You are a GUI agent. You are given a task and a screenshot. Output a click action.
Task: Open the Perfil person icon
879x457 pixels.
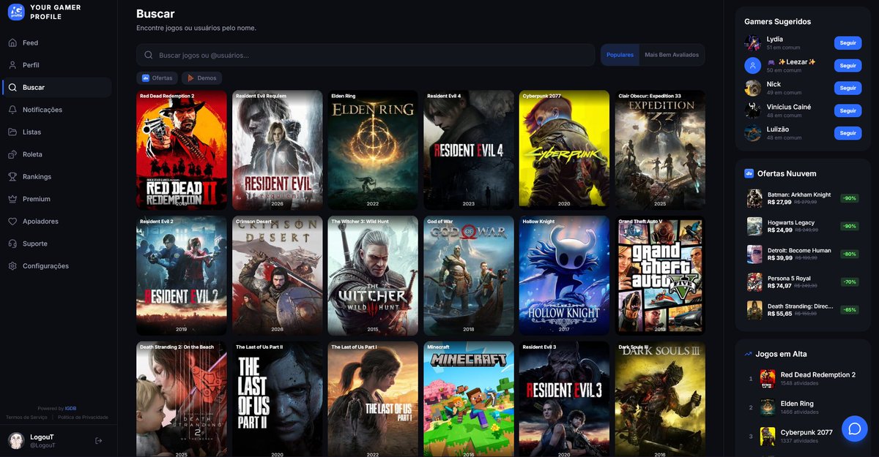(12, 65)
